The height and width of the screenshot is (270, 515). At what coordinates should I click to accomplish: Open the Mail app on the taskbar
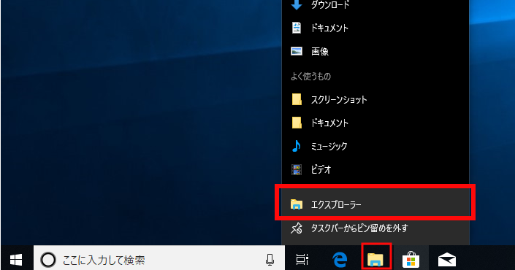tap(446, 260)
